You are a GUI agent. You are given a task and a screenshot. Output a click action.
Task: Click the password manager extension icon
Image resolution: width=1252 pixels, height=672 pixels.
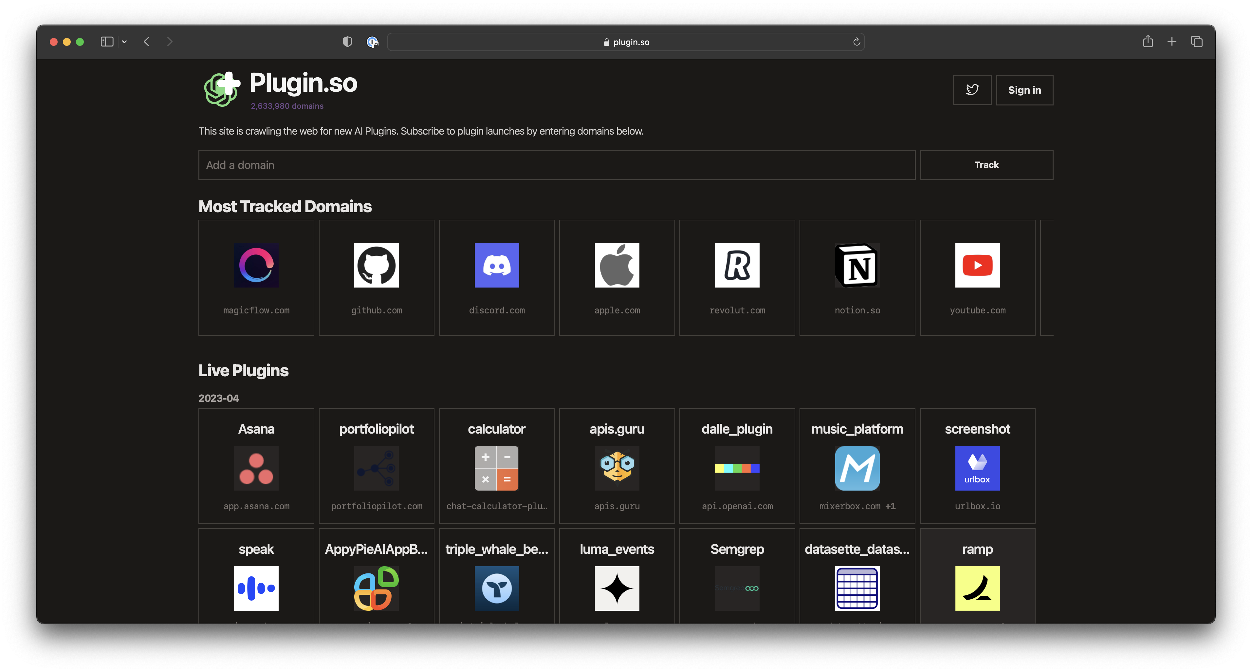coord(372,42)
